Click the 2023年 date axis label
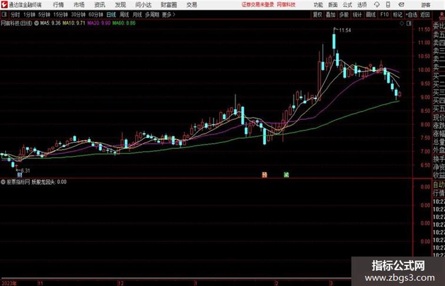Screen dimensions: 445x286 point(9,283)
